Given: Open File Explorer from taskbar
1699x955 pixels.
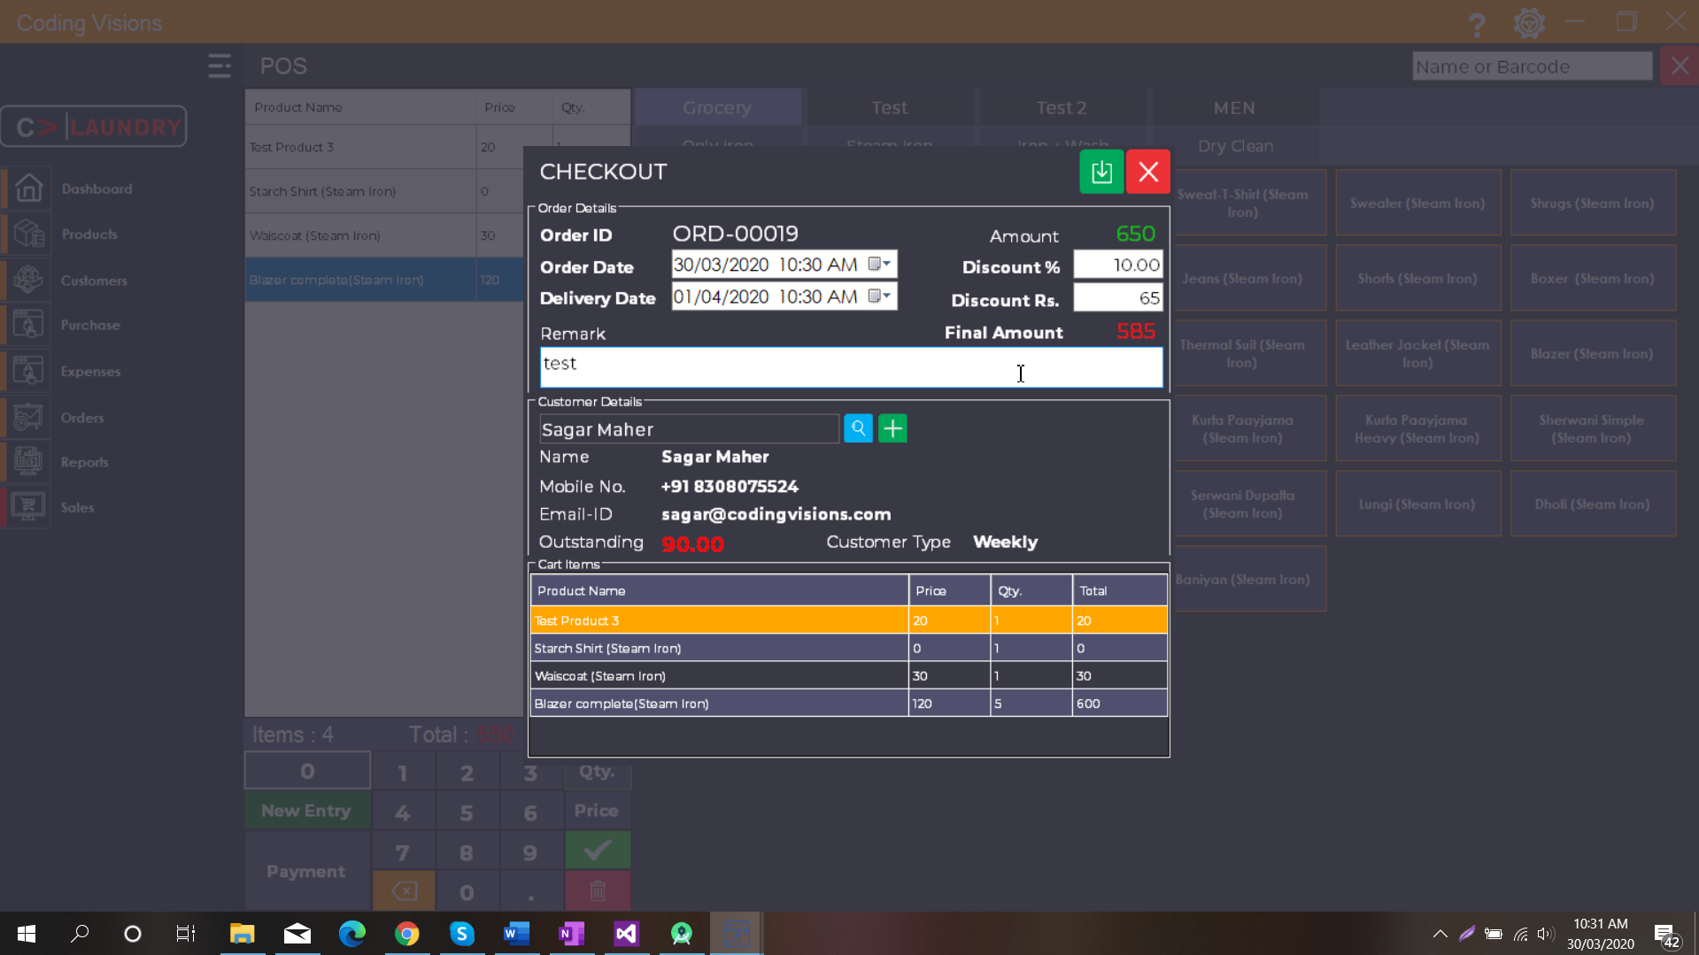Looking at the screenshot, I should pyautogui.click(x=242, y=934).
